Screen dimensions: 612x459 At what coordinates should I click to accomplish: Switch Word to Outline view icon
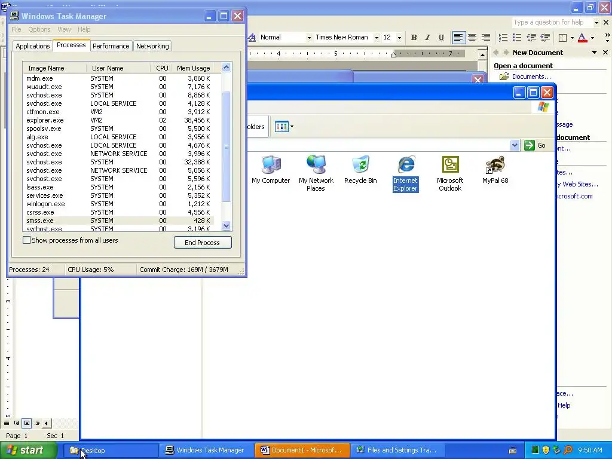point(37,423)
